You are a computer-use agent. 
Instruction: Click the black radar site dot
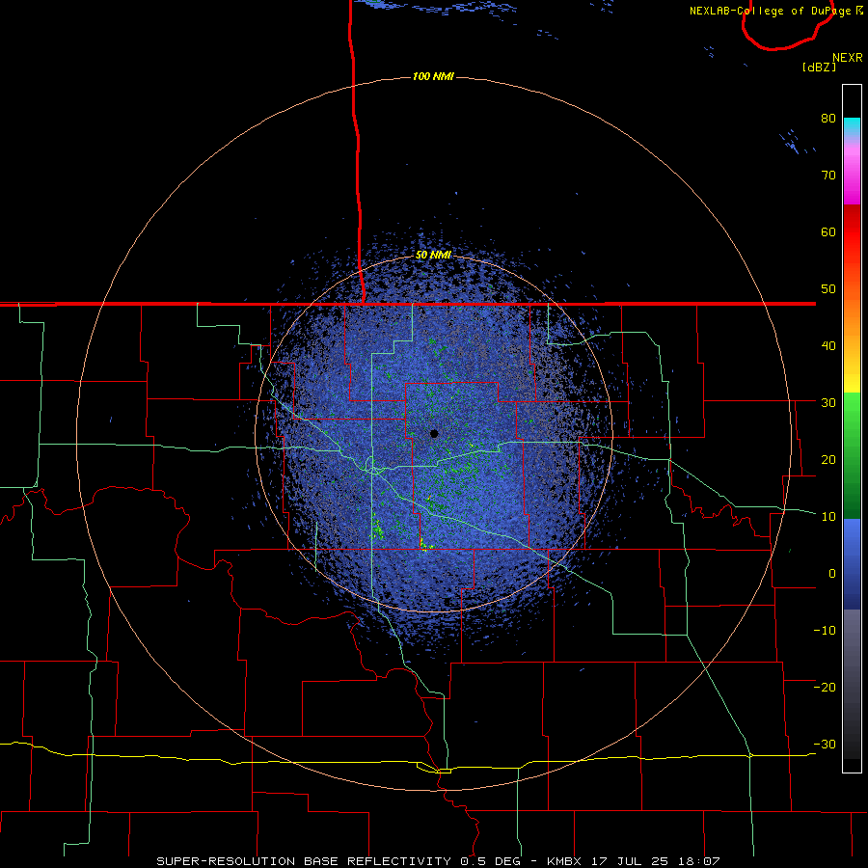point(434,433)
